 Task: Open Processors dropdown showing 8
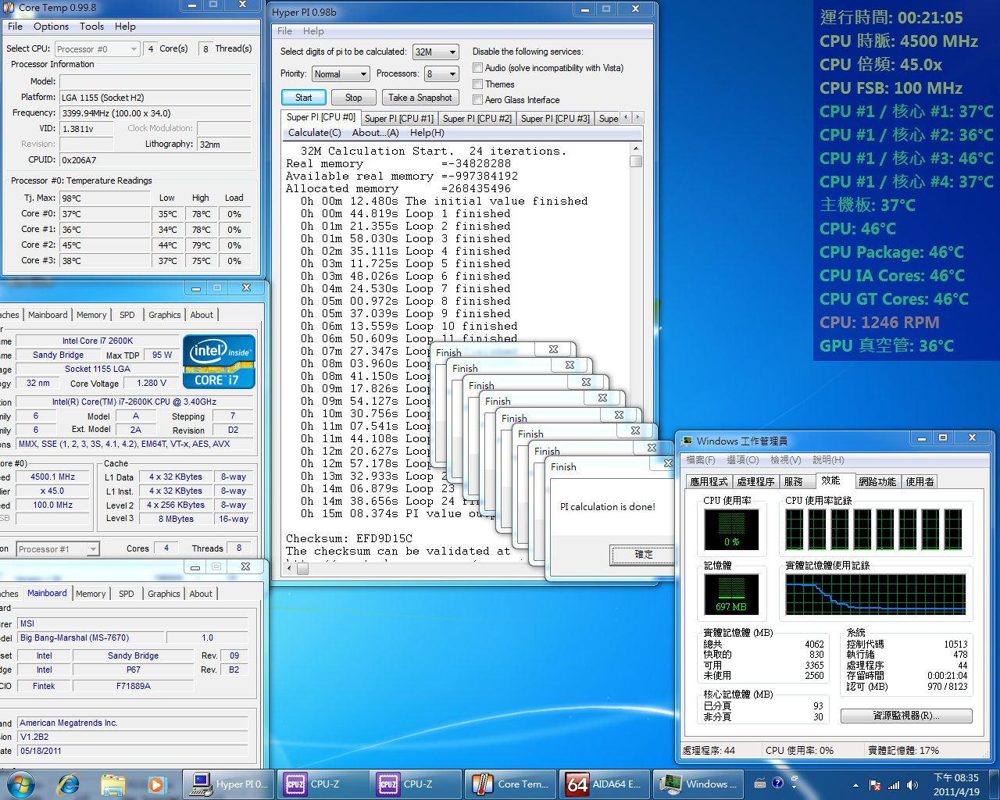[441, 73]
